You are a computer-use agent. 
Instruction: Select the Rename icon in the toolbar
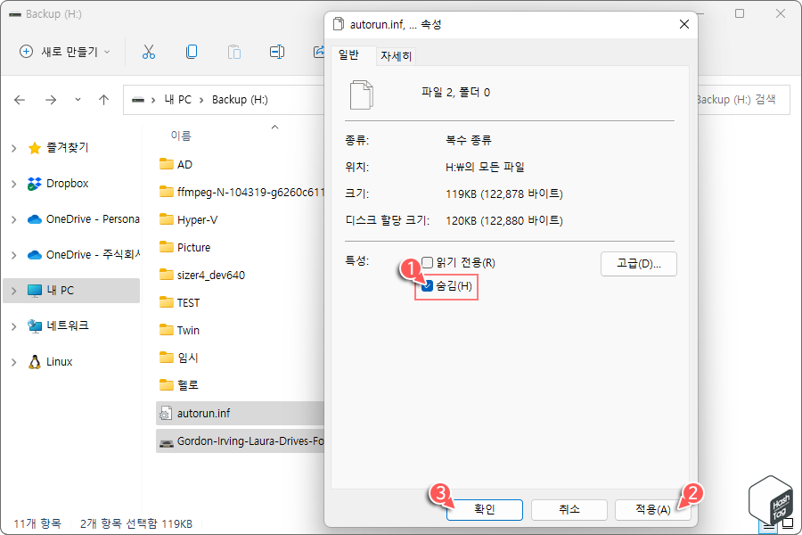coord(276,52)
